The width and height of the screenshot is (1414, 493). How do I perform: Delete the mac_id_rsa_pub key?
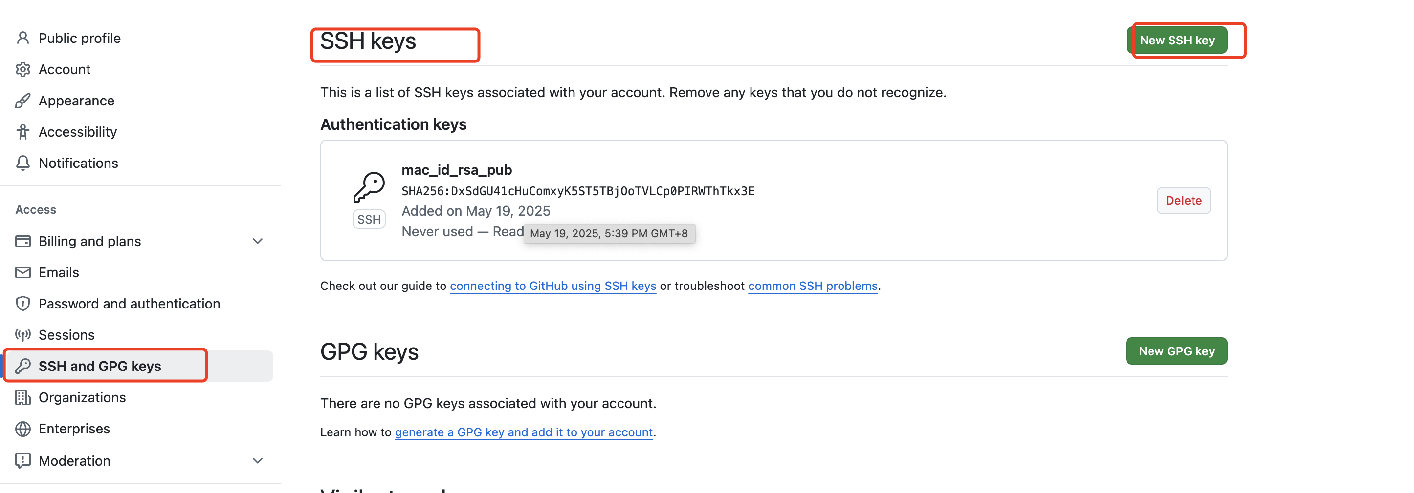(1183, 201)
